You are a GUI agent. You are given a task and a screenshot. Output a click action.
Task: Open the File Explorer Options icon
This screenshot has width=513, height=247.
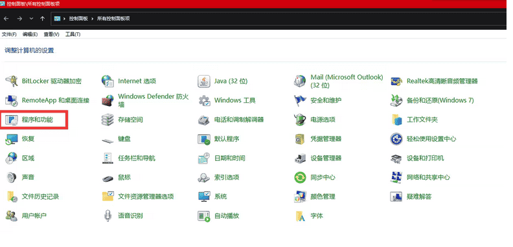point(108,197)
